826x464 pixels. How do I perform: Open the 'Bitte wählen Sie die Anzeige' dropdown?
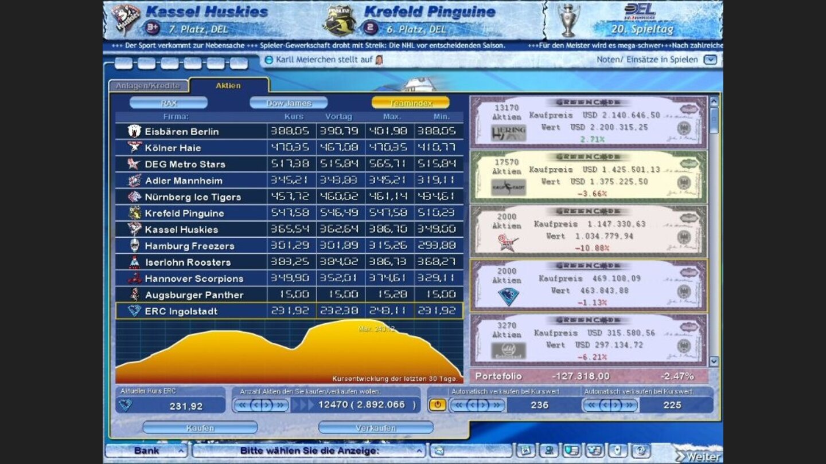(x=309, y=451)
